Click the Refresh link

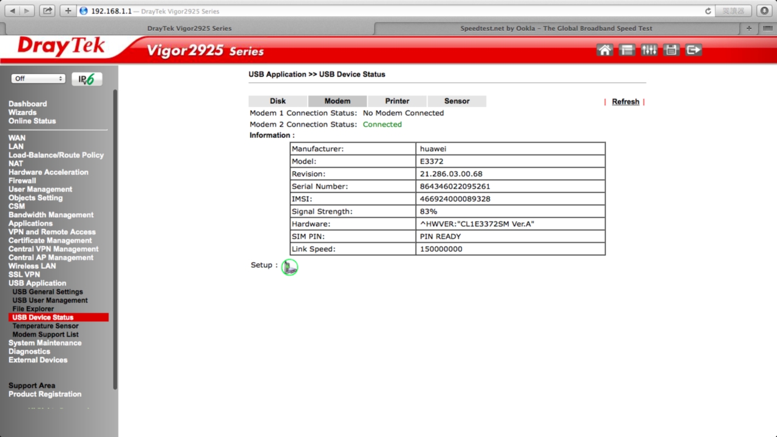click(x=625, y=102)
